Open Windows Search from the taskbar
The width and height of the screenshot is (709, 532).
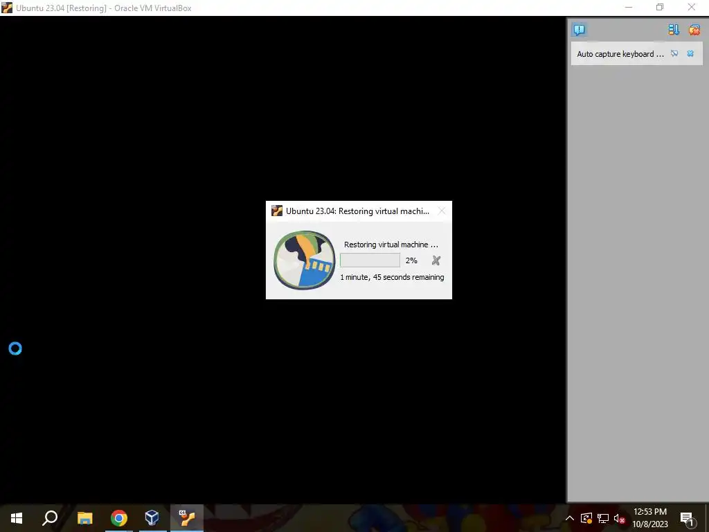[50, 518]
